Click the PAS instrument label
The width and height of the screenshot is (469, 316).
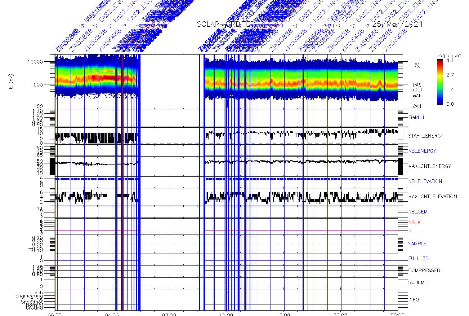pos(417,85)
